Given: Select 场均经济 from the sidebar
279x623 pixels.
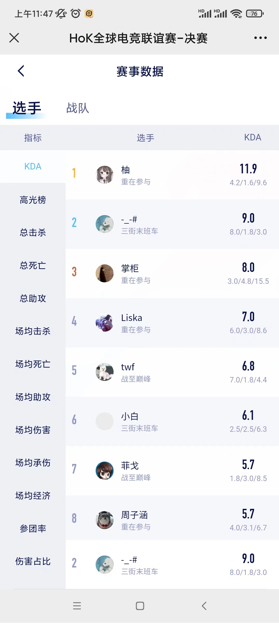Looking at the screenshot, I should point(33,496).
